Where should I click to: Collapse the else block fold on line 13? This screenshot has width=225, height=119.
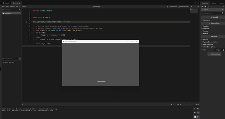click(32, 37)
